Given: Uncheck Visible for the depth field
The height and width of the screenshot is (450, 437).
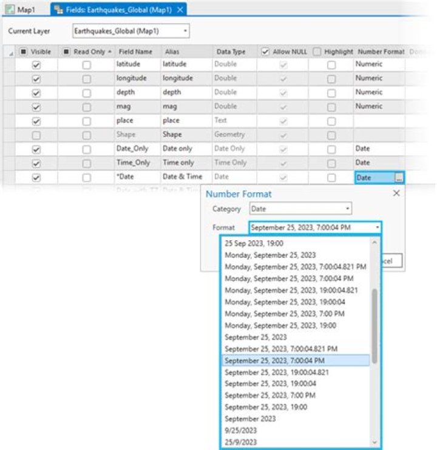Looking at the screenshot, I should point(36,93).
